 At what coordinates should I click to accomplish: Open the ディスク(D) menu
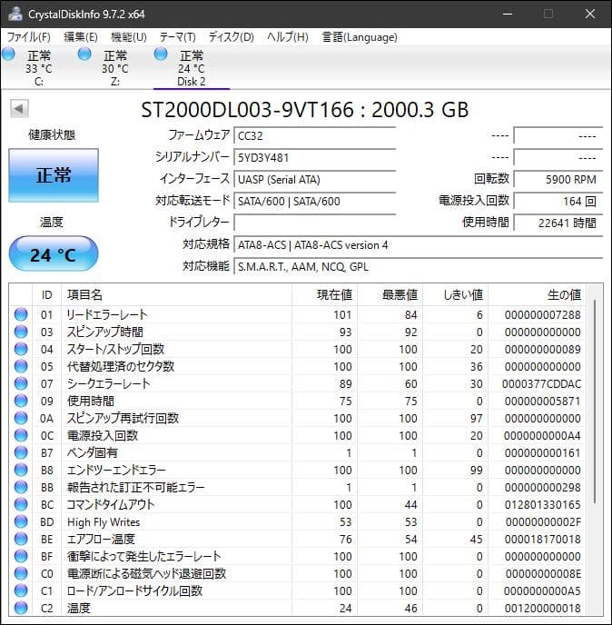232,37
